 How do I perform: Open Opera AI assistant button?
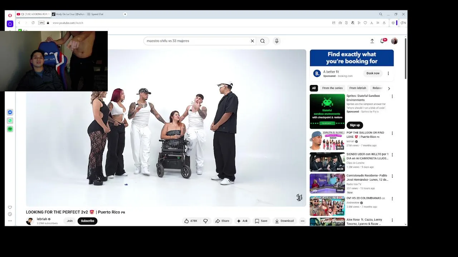tap(403, 23)
